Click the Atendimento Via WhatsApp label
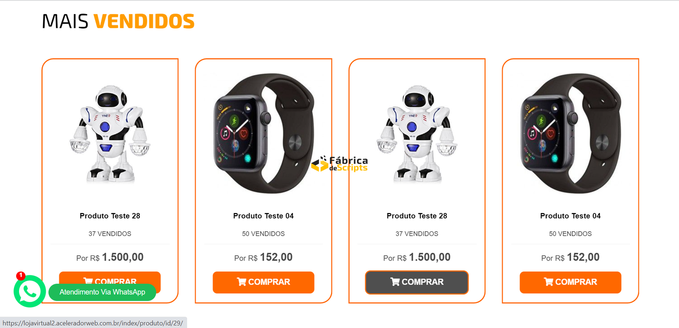This screenshot has width=679, height=328. pos(102,292)
